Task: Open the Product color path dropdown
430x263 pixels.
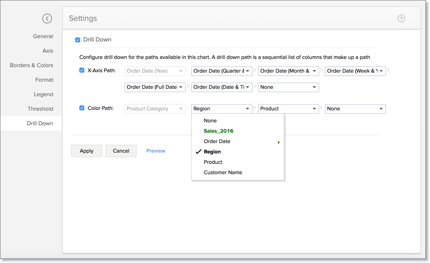Action: [x=288, y=109]
